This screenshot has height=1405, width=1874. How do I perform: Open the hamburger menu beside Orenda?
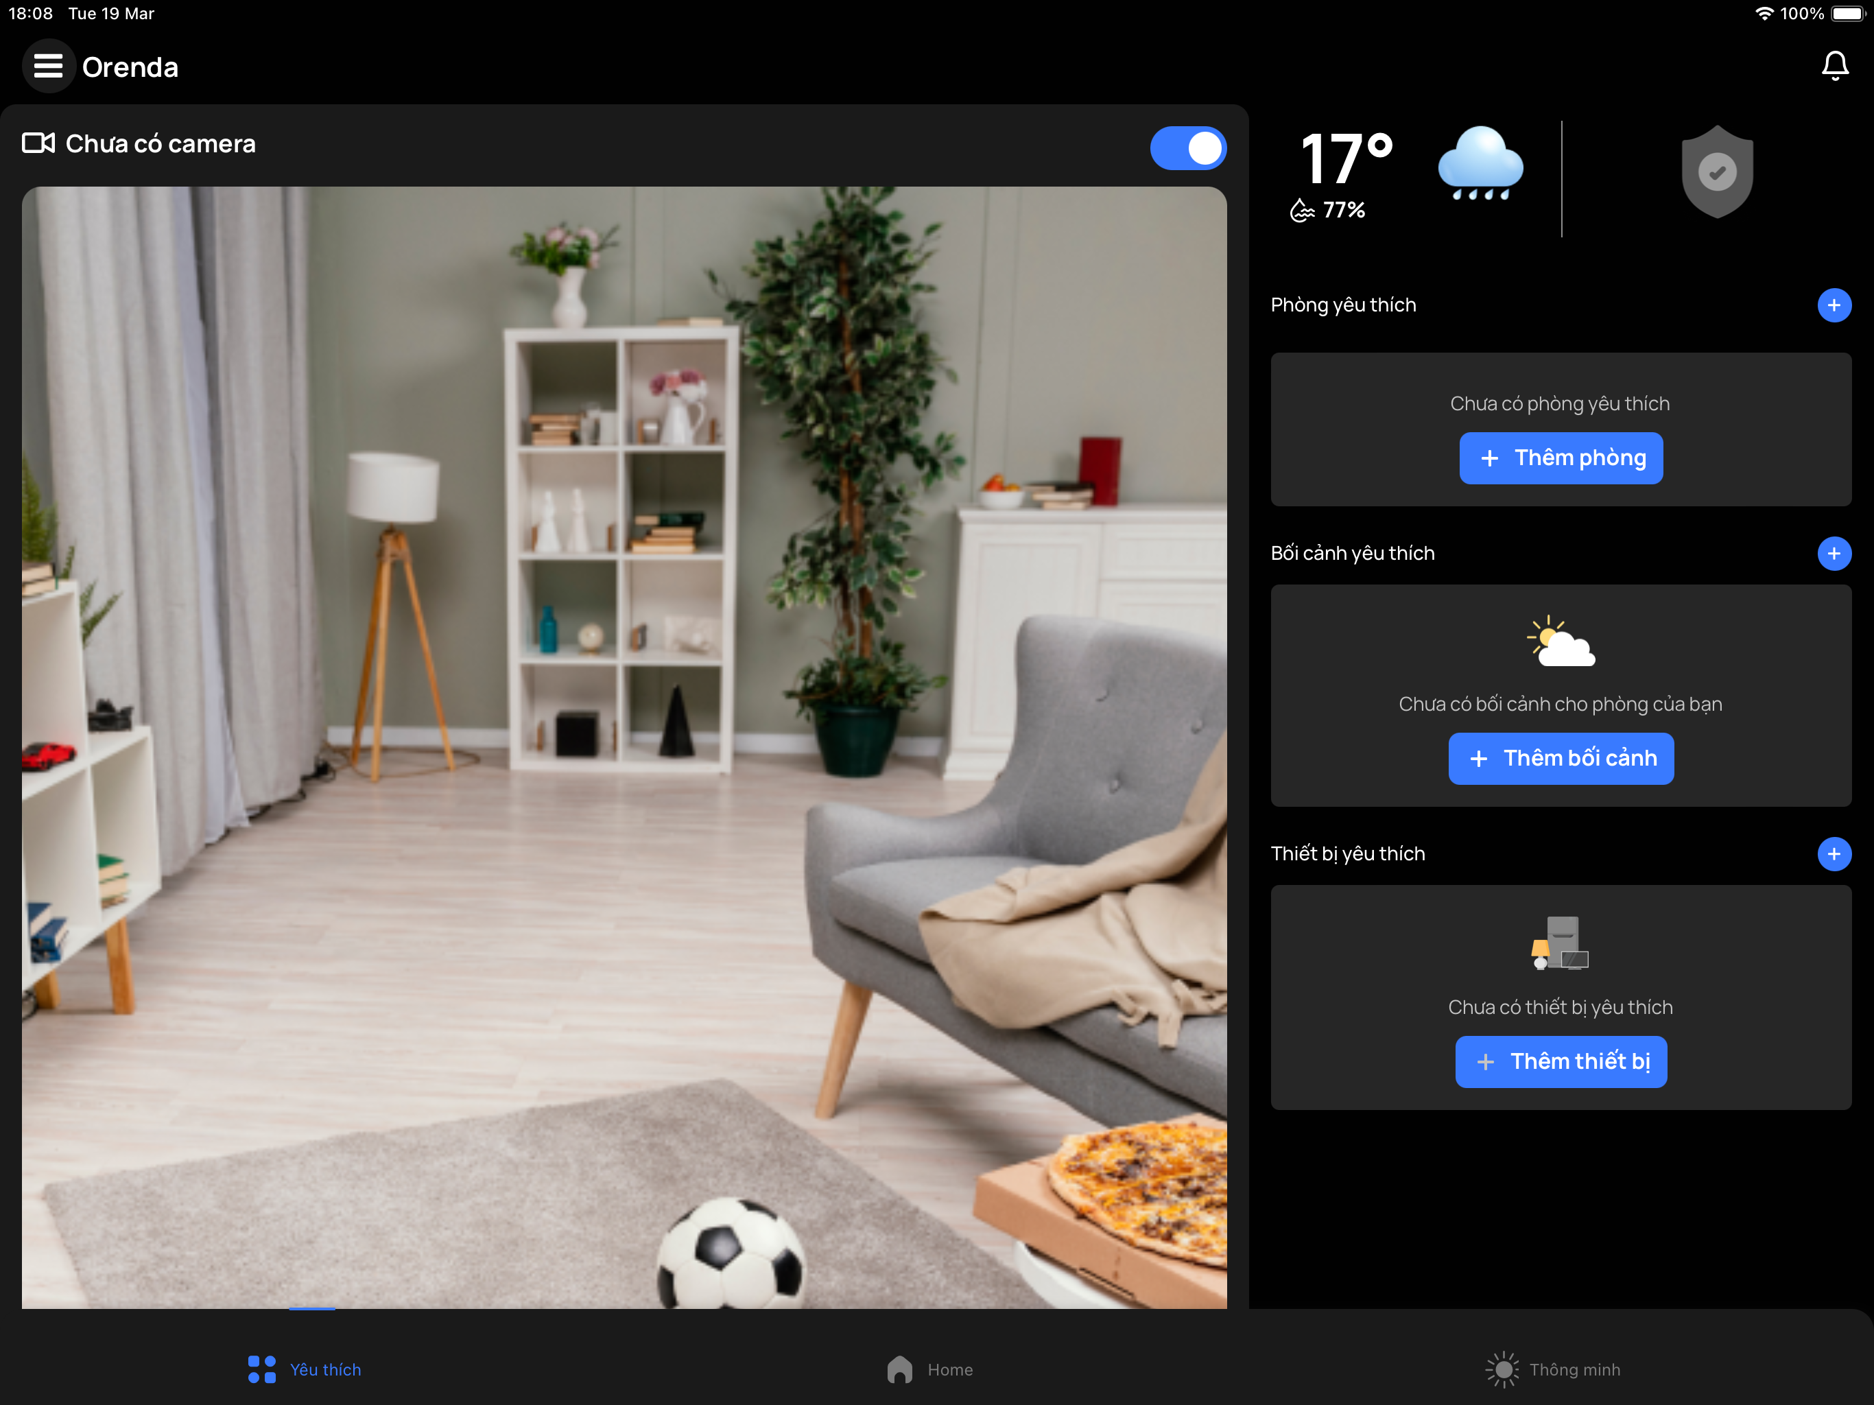coord(48,66)
